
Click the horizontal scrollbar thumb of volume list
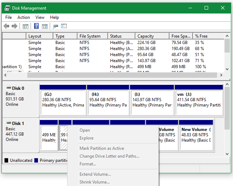pyautogui.click(x=122, y=75)
